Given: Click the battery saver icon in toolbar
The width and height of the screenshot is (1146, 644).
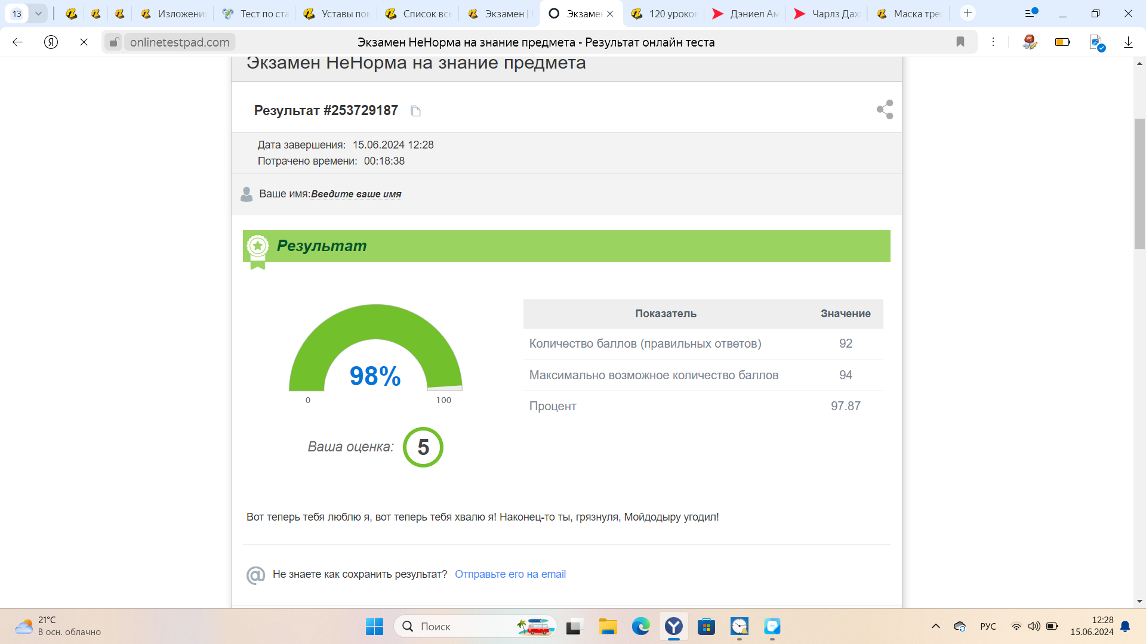Looking at the screenshot, I should click(x=1062, y=42).
